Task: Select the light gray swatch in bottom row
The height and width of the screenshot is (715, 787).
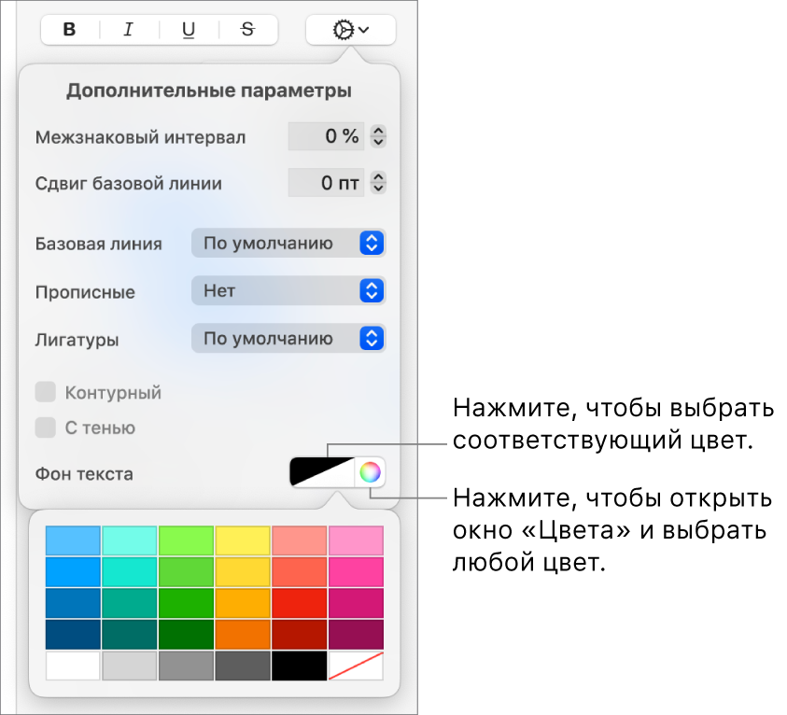Action: [x=130, y=666]
